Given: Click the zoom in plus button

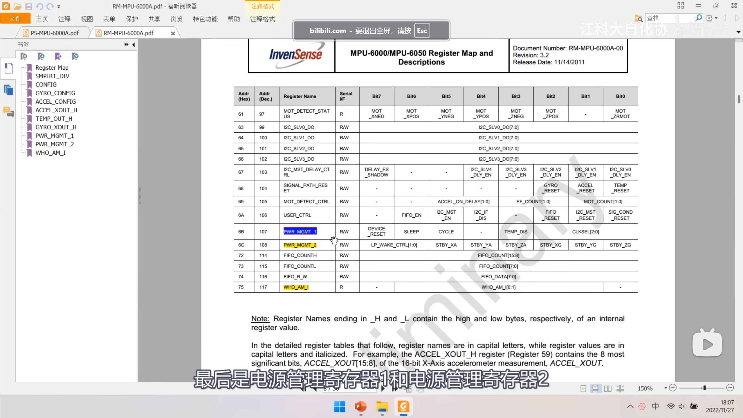Looking at the screenshot, I should 730,388.
